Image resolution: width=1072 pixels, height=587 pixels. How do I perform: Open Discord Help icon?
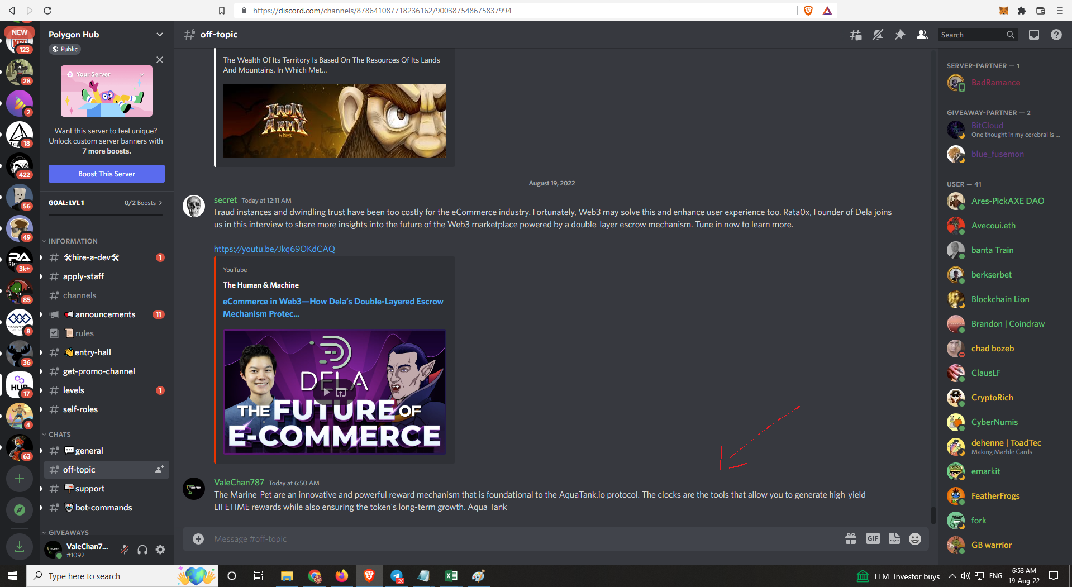(1056, 35)
